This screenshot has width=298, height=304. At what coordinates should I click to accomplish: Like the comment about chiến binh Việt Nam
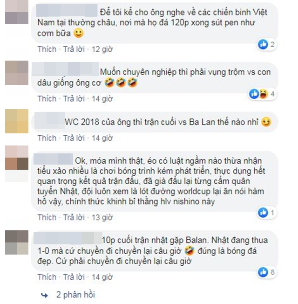pyautogui.click(x=47, y=49)
